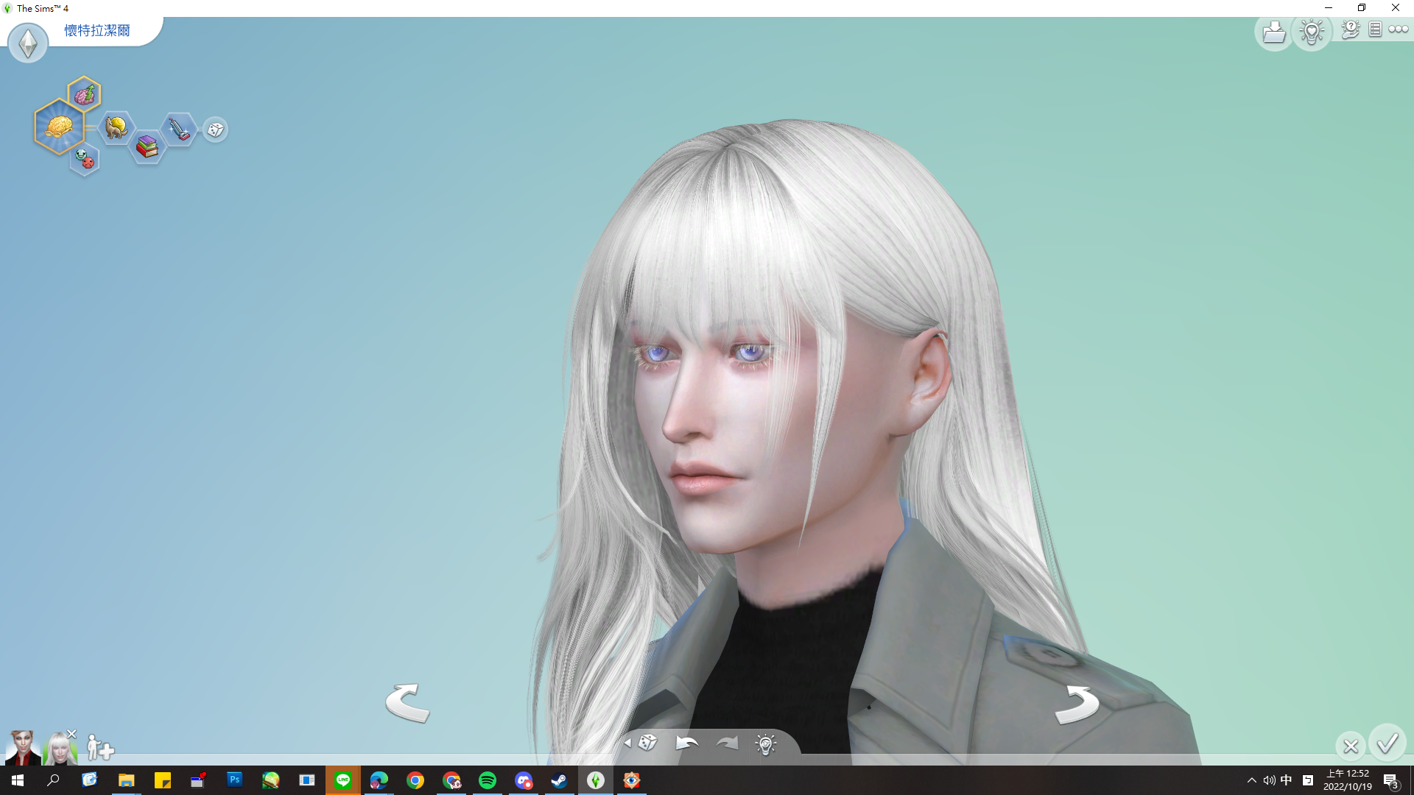Screen dimensions: 1414x795
Task: Cancel Create-a-Sim with X button
Action: coord(1351,746)
